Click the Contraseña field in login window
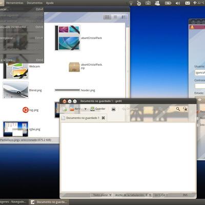Image resolution: width=205 pixels, height=205 pixels. (200, 86)
